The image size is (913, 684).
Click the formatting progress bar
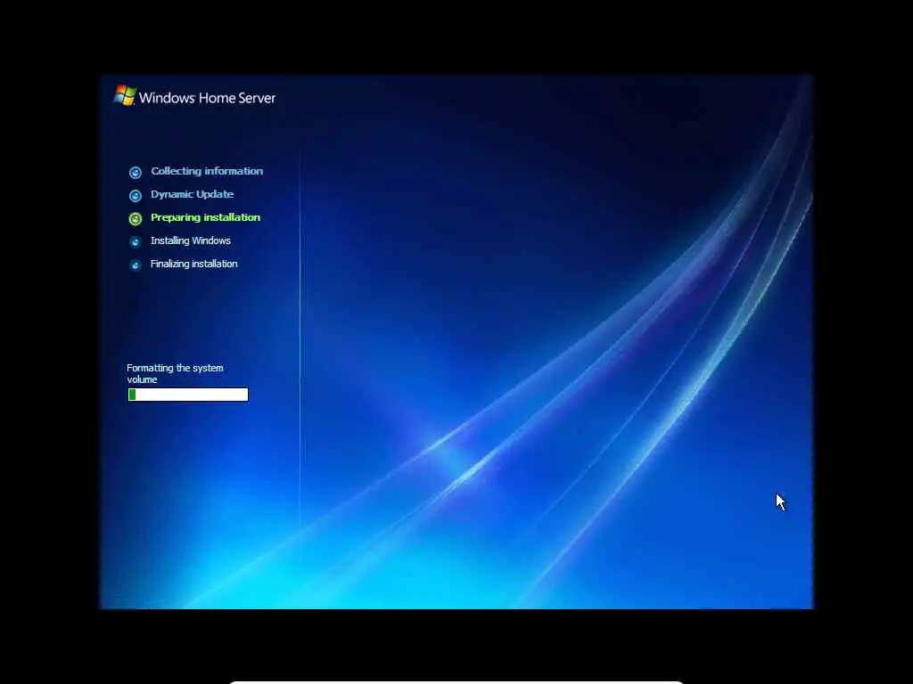point(188,395)
